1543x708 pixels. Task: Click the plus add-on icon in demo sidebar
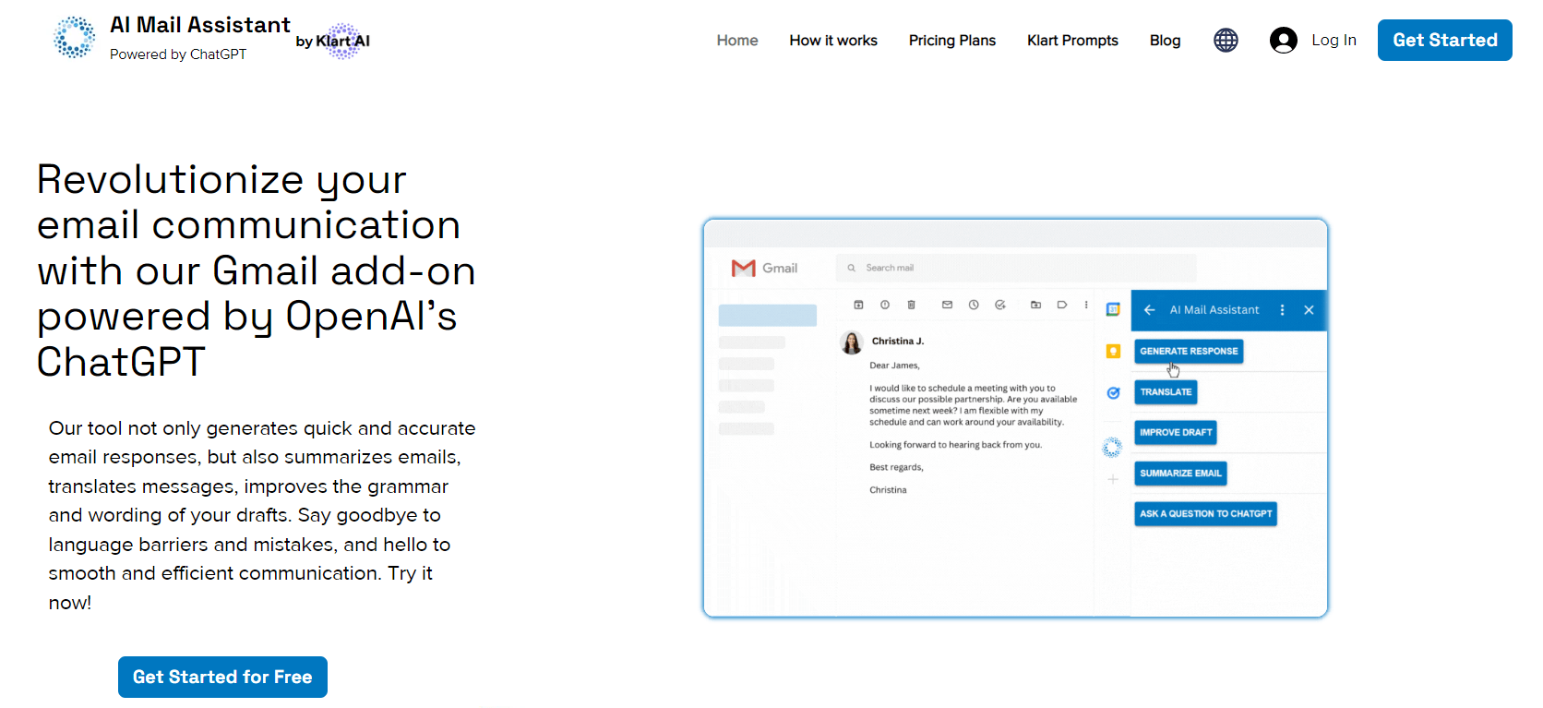point(1113,479)
